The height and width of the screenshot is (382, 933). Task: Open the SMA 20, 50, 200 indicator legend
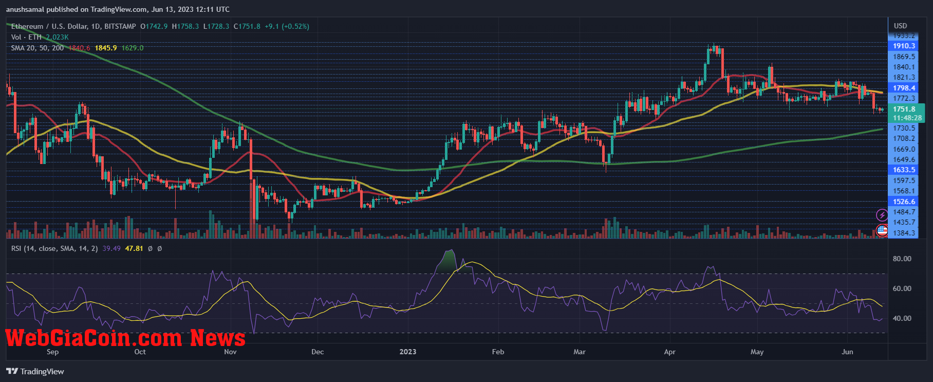click(38, 48)
